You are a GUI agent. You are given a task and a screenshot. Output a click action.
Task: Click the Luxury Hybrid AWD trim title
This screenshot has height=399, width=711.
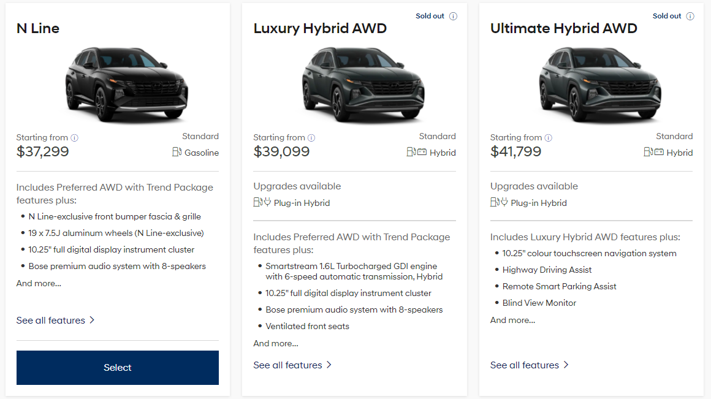(320, 28)
